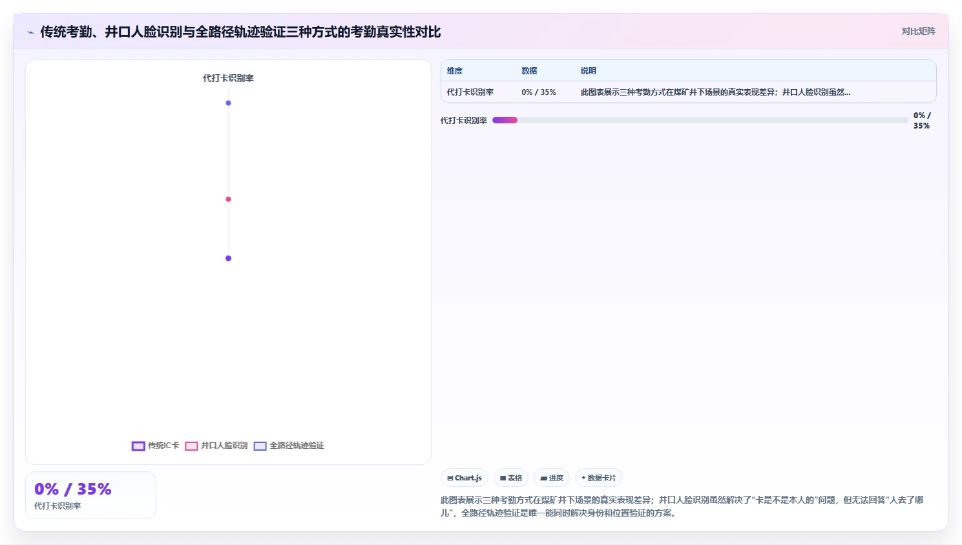
Task: Click the pink middle data point
Action: point(228,199)
